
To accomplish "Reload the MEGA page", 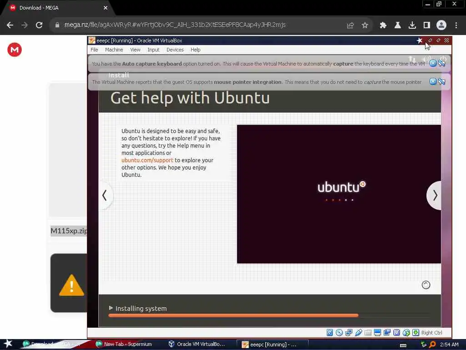I will pyautogui.click(x=39, y=25).
